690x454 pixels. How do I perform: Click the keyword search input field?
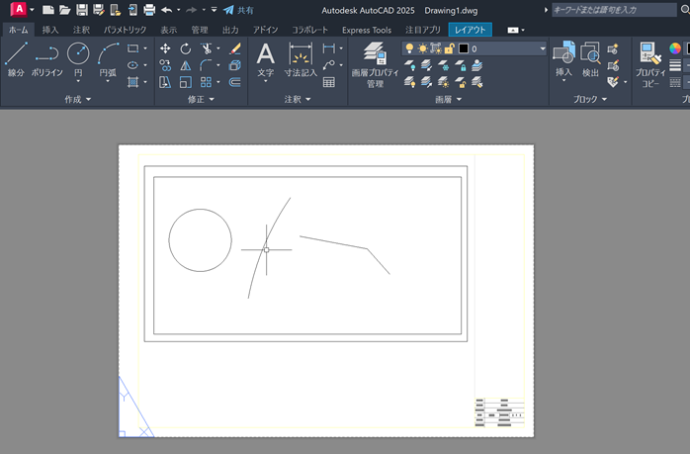click(x=613, y=10)
